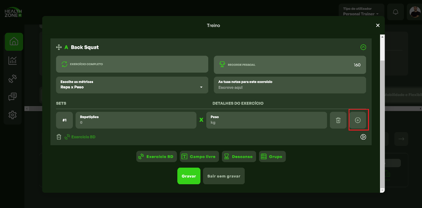Collapse the Back Squat exercise panel
The height and width of the screenshot is (208, 422).
363,47
